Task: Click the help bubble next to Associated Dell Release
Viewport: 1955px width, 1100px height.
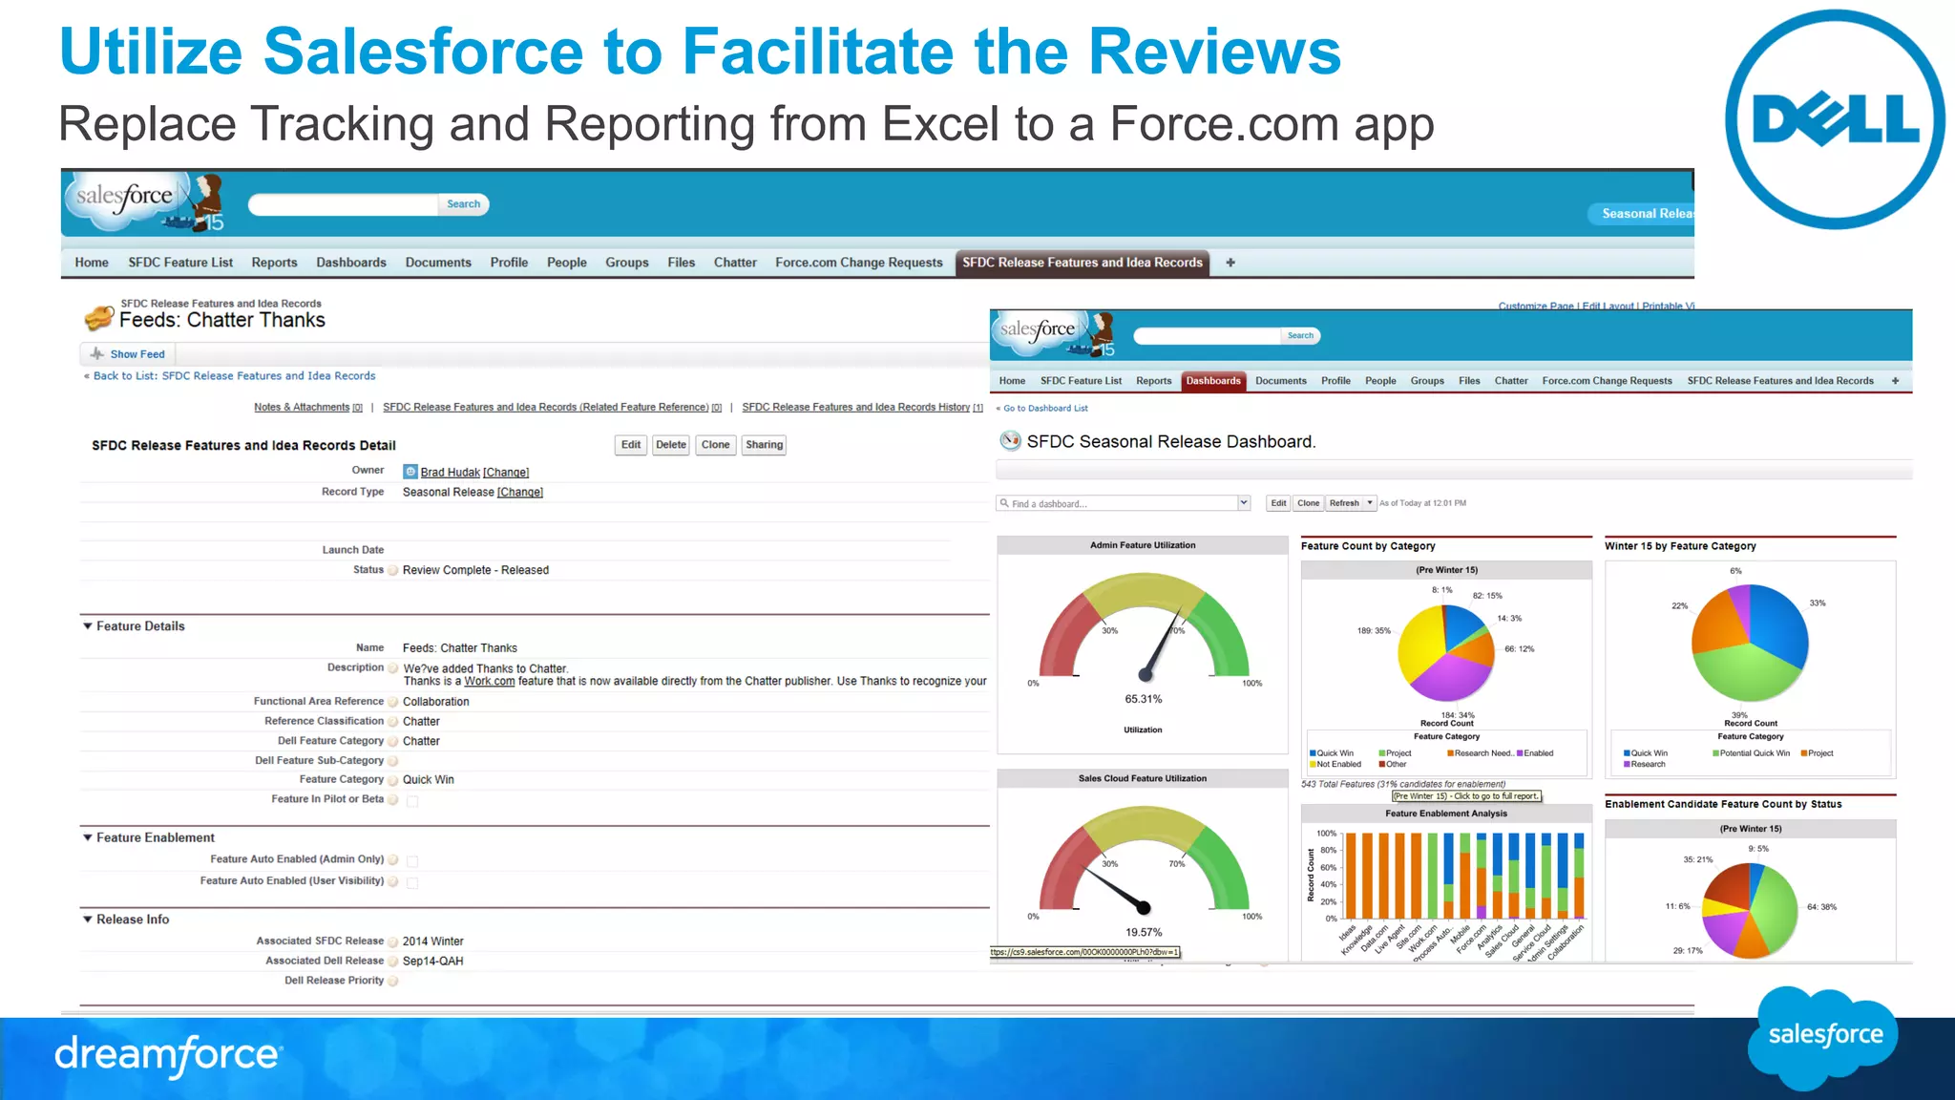Action: 392,962
